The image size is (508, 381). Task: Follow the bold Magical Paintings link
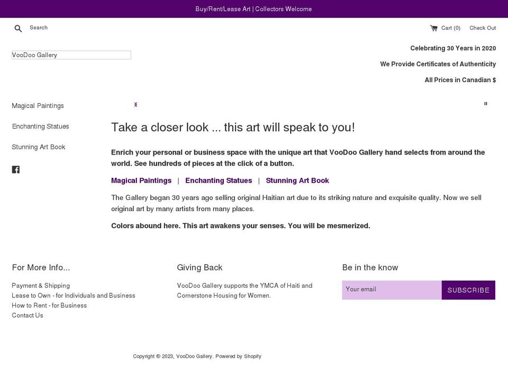tap(141, 180)
